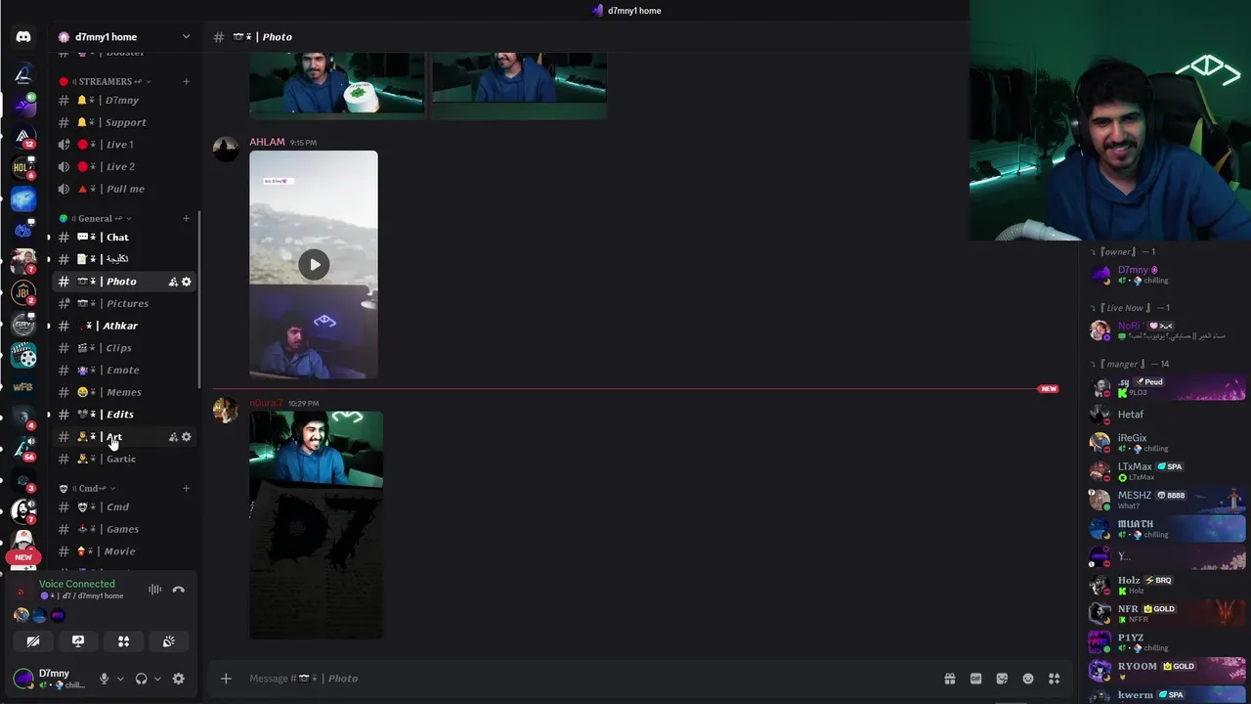The width and height of the screenshot is (1251, 704).
Task: Open upload attachment plus button
Action: (x=226, y=679)
